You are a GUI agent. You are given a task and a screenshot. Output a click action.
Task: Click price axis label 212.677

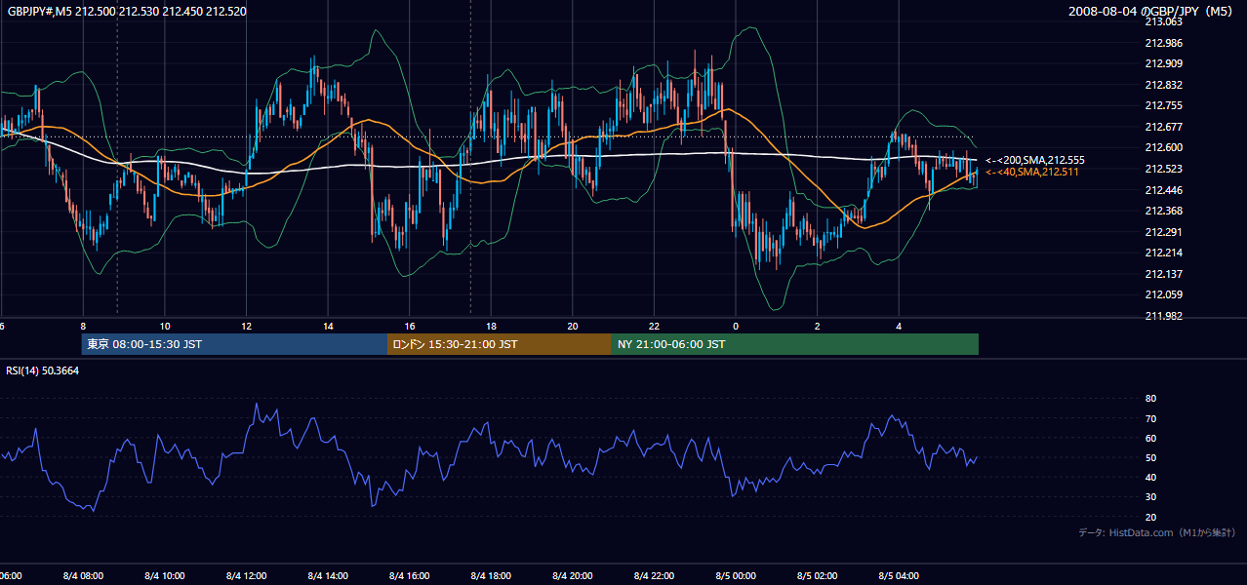1163,127
